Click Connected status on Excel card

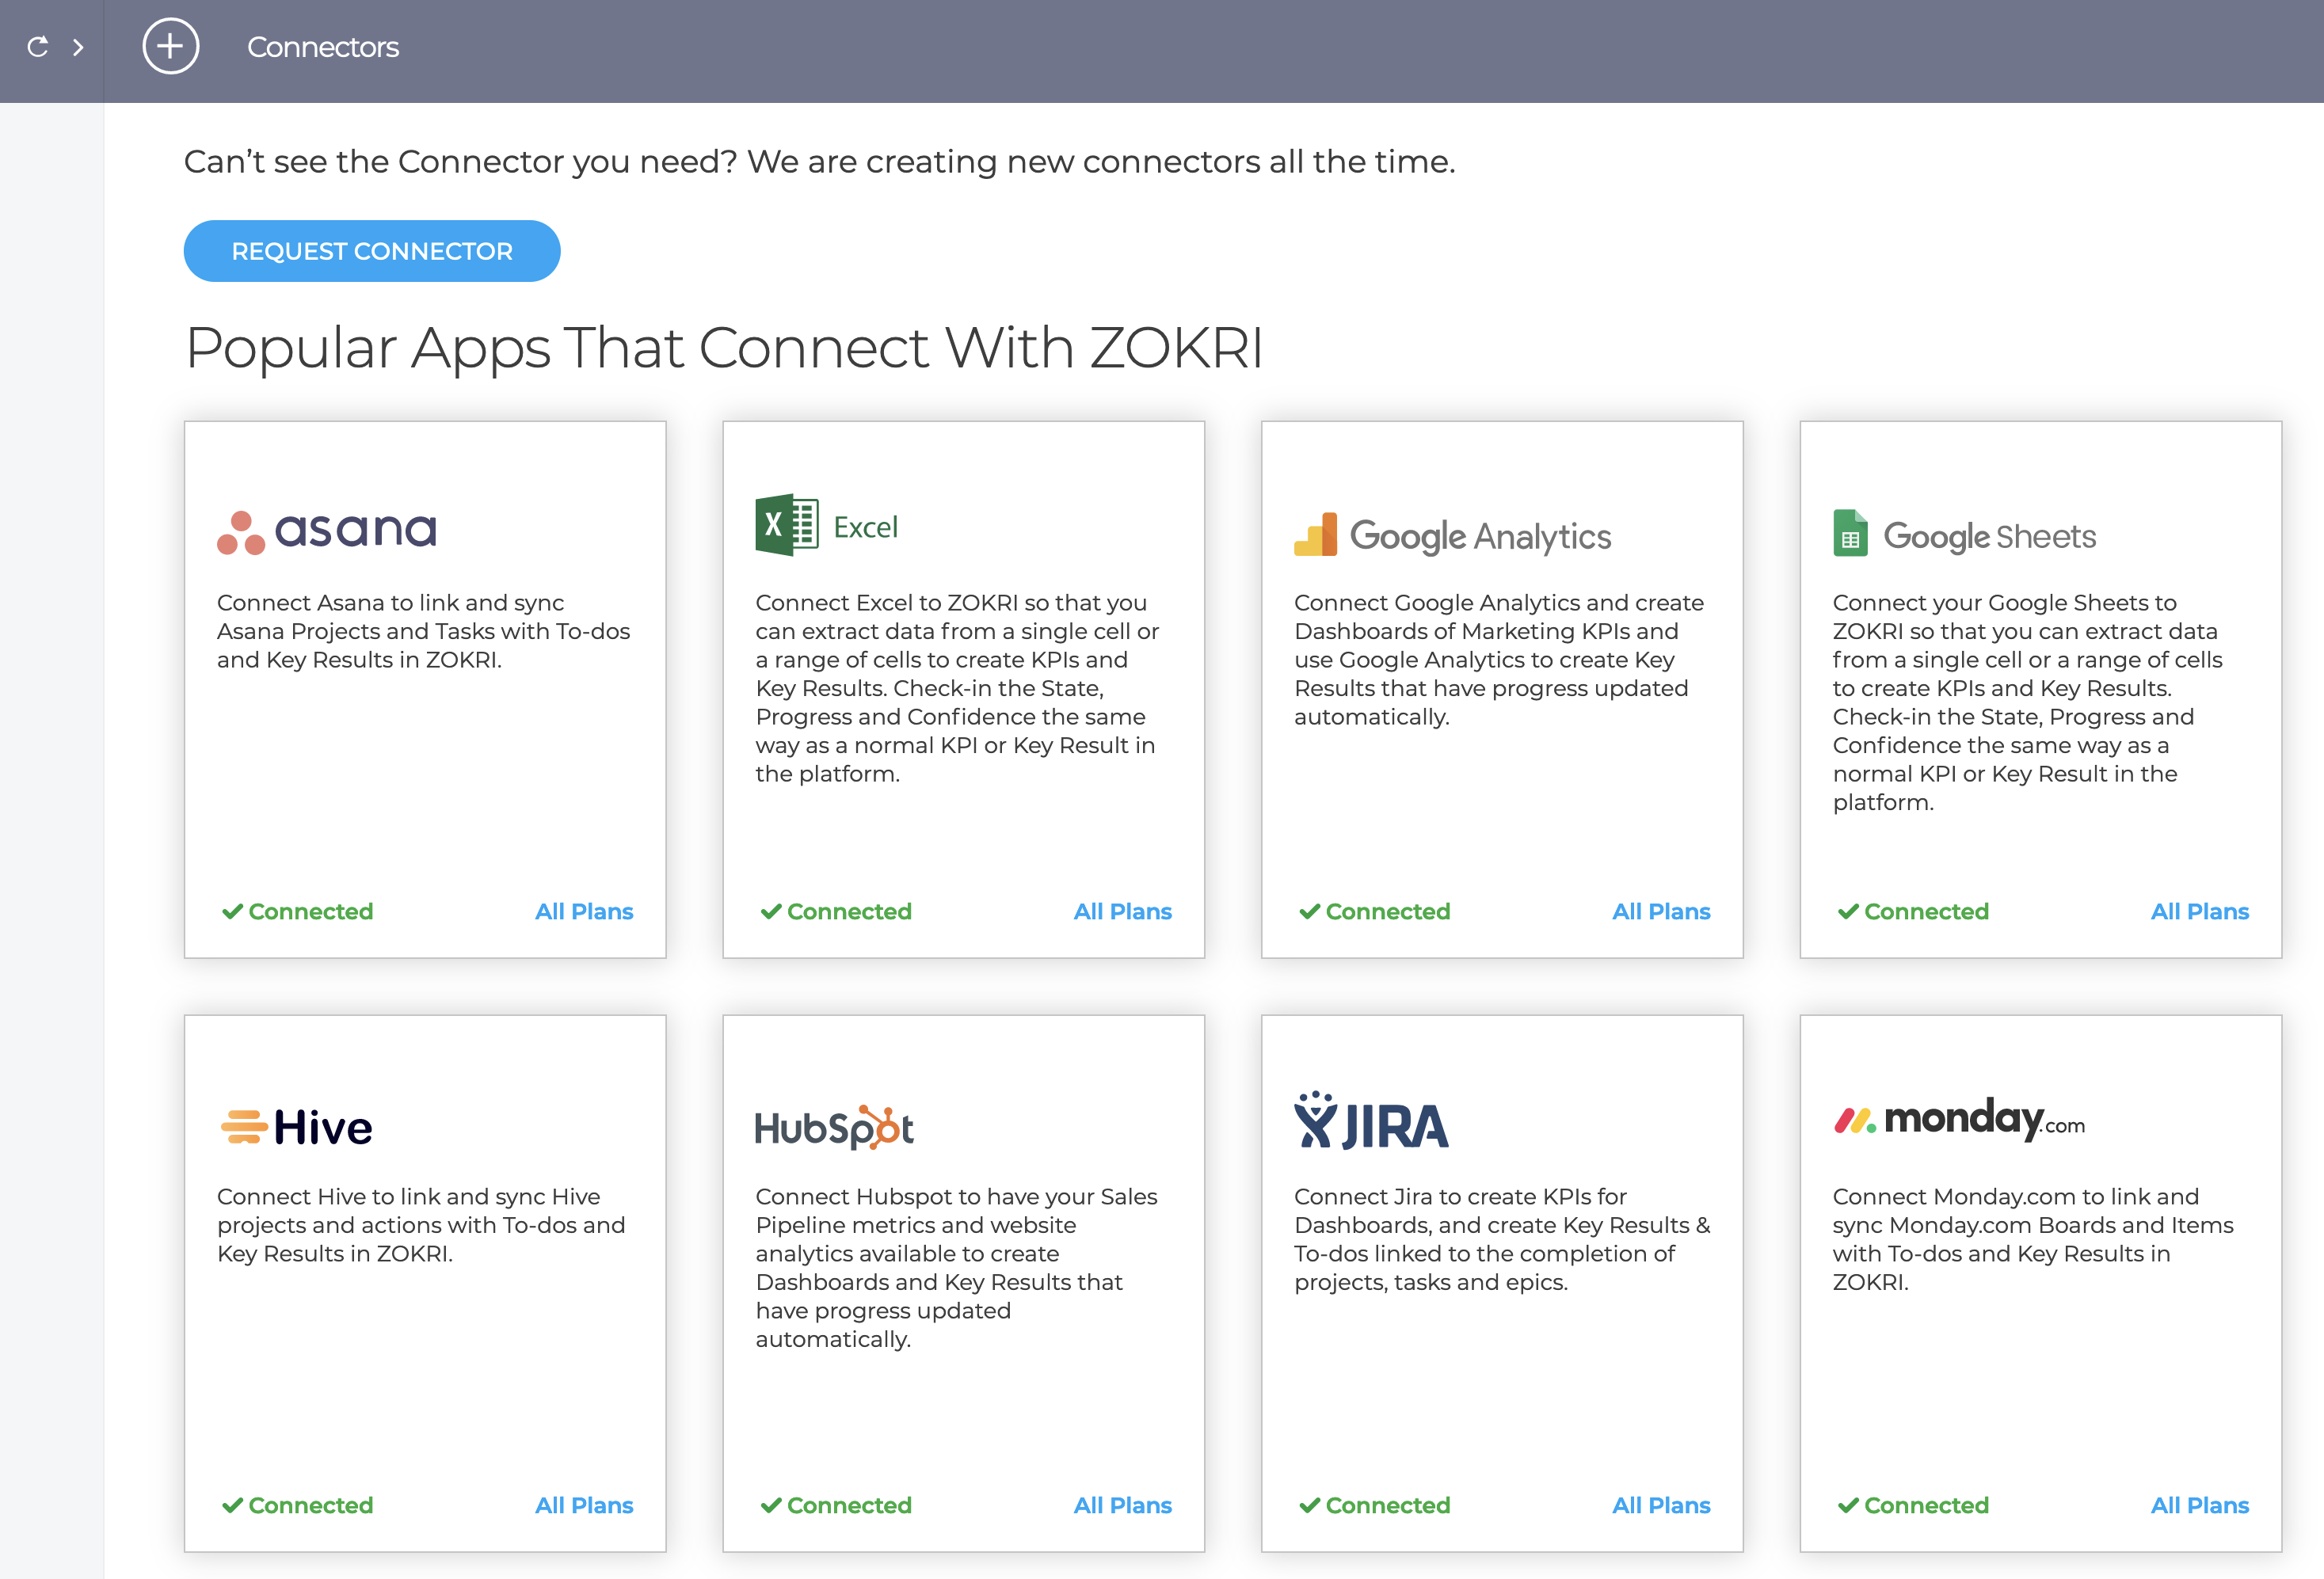point(836,911)
